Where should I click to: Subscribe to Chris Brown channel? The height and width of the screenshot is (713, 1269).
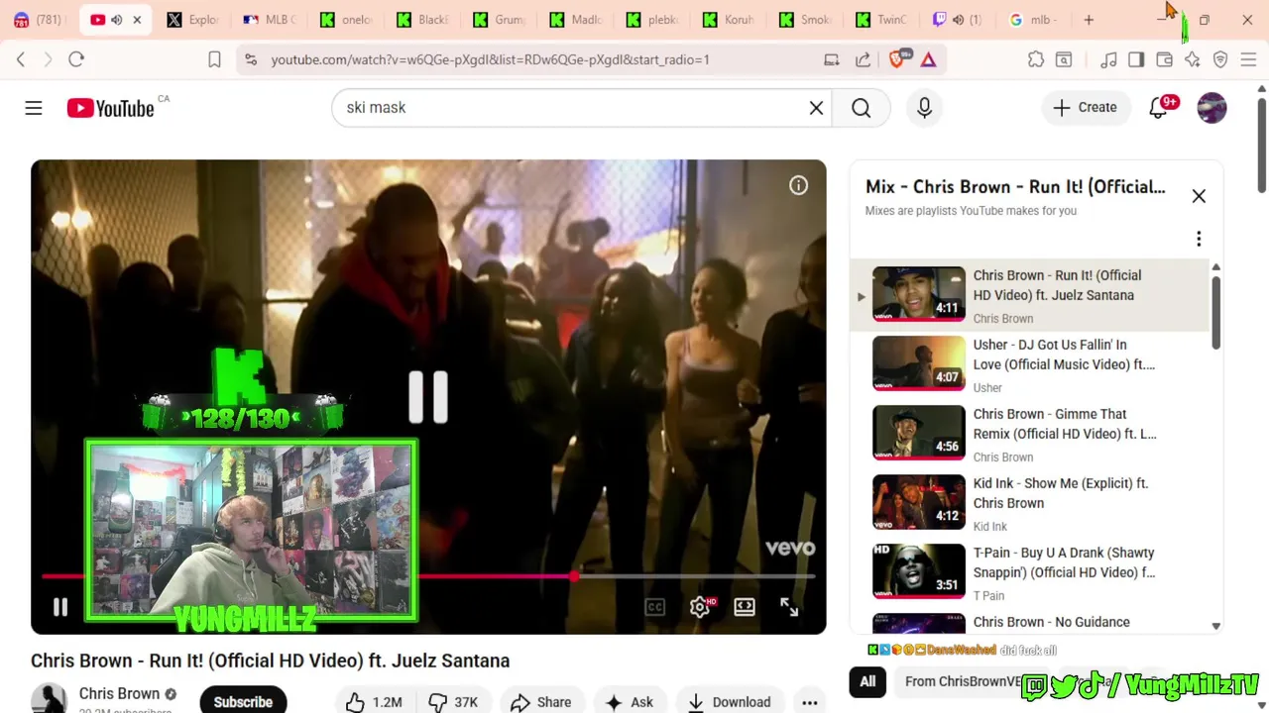tap(243, 701)
